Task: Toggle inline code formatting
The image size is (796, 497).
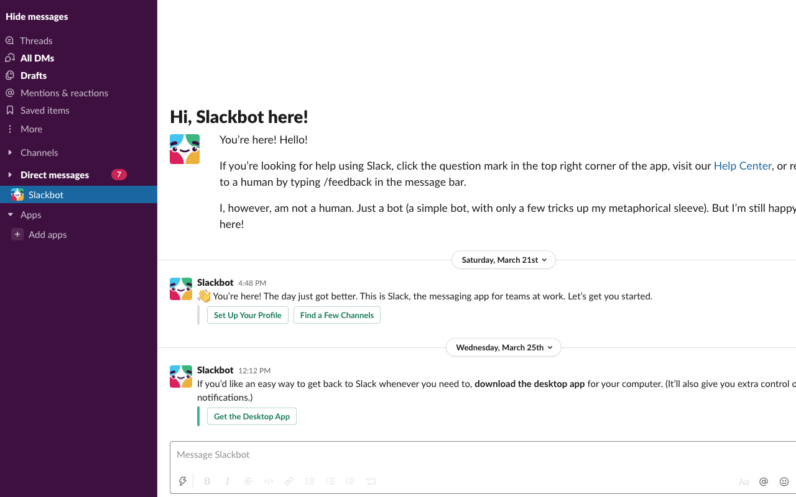Action: (x=269, y=481)
